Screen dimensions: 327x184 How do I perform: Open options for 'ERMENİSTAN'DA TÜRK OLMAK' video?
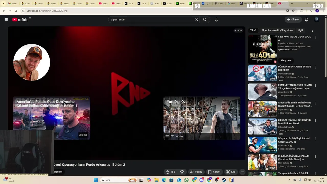pos(315,86)
